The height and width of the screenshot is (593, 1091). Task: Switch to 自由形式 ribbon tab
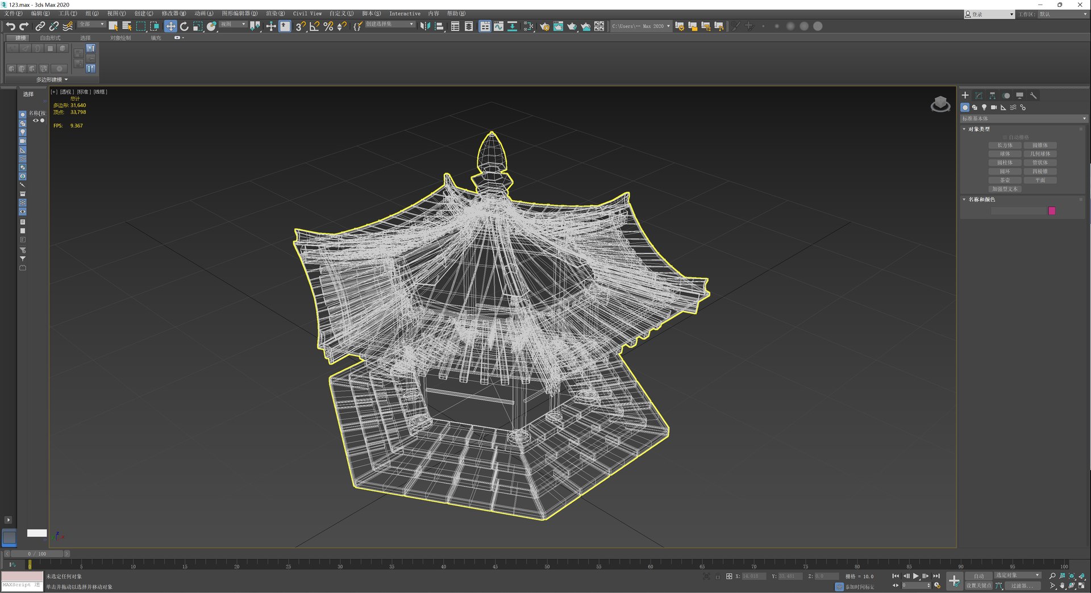click(x=50, y=38)
